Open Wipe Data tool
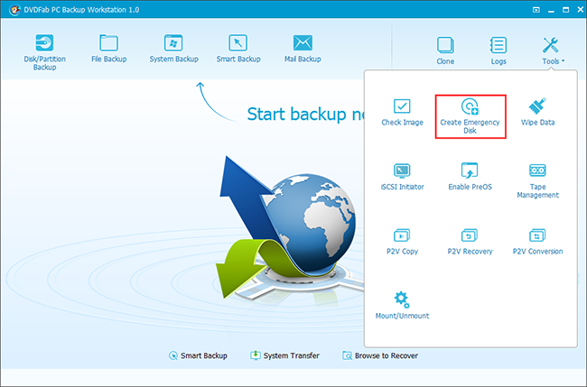The image size is (587, 387). [x=537, y=112]
